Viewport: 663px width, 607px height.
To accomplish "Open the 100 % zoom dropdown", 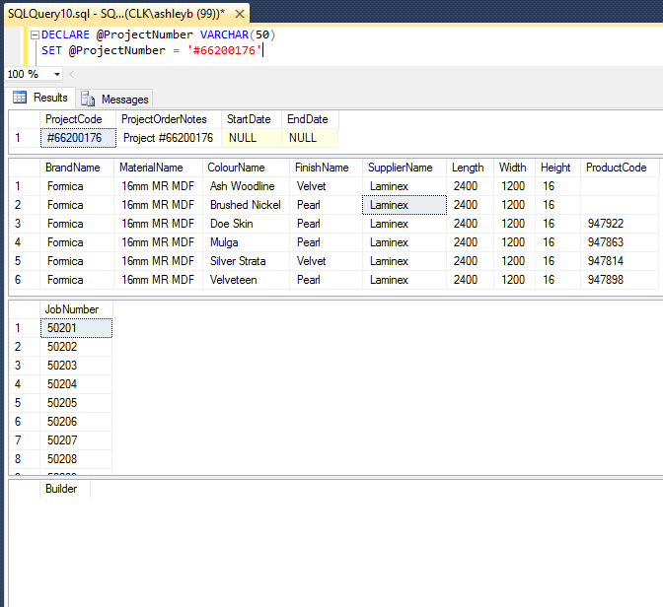I will coord(56,74).
